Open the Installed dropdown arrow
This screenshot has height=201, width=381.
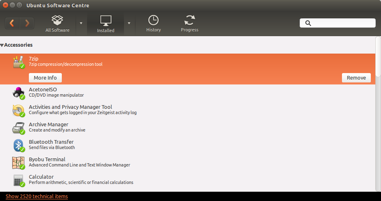(x=129, y=23)
